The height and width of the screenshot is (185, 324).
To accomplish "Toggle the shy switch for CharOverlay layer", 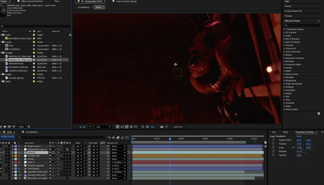I will tap(50, 168).
